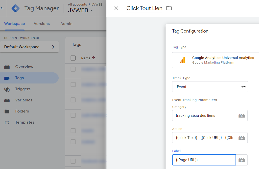This screenshot has width=259, height=169.
Task: Click the Google Analytics bar chart icon
Action: click(182, 60)
